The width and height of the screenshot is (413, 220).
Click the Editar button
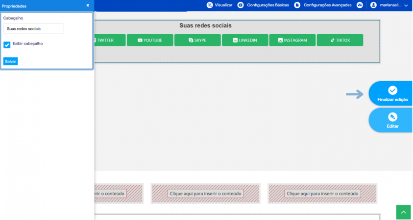coord(390,120)
